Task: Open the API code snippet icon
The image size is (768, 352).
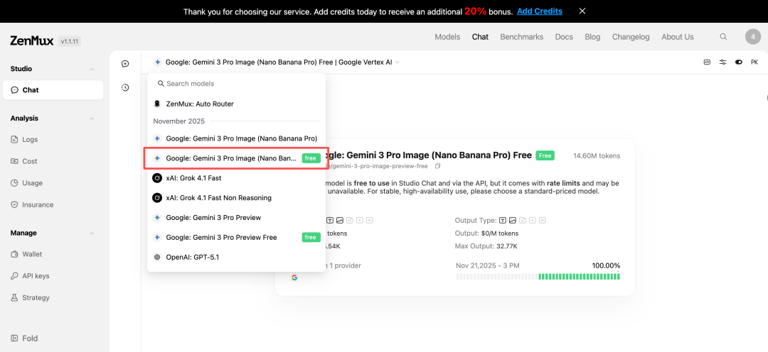Action: point(707,62)
